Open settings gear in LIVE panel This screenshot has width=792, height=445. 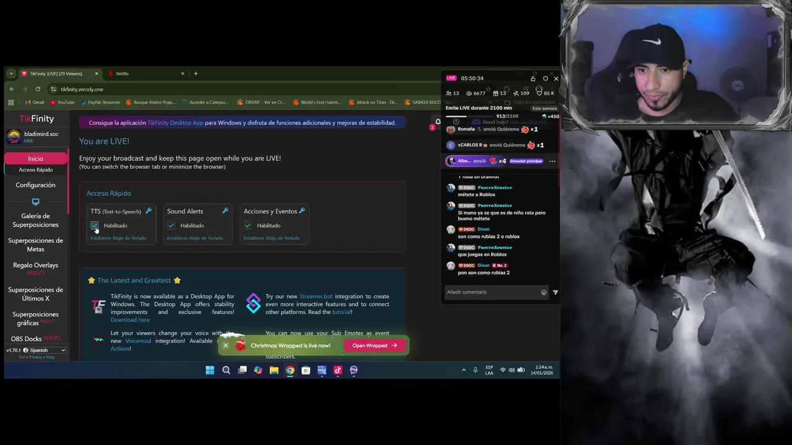(x=545, y=78)
